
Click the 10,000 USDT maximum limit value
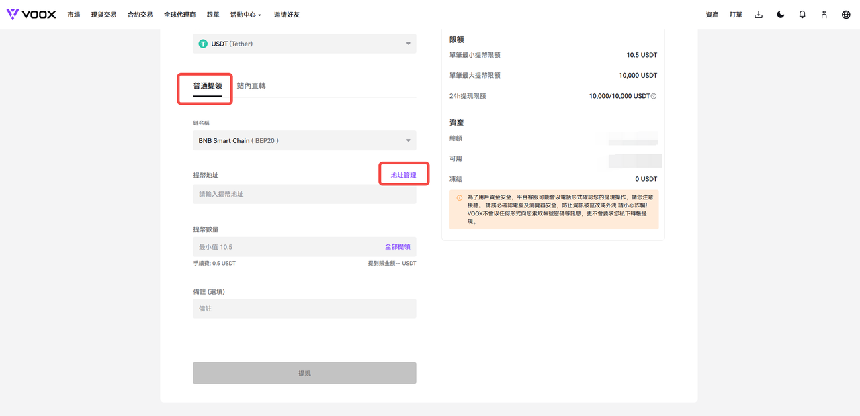[638, 76]
